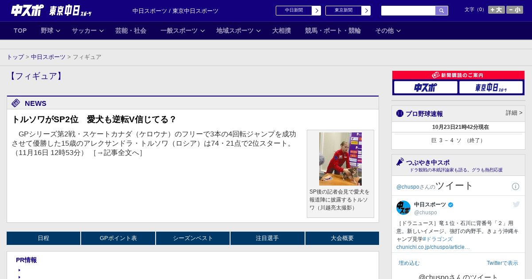The image size is (532, 279).
Task: Open the Trusova press conference photo
Action: tap(340, 159)
